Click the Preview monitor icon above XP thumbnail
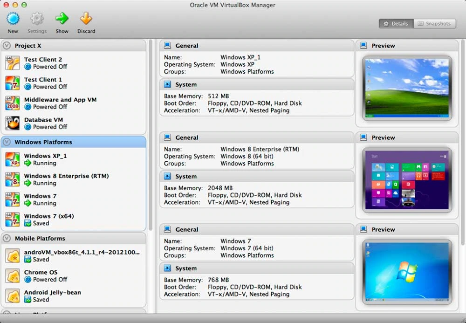466x323 pixels. click(x=363, y=46)
